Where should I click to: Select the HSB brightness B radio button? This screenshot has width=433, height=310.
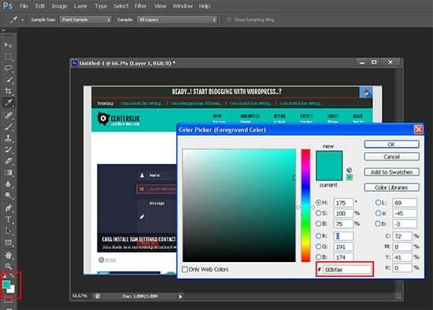318,223
